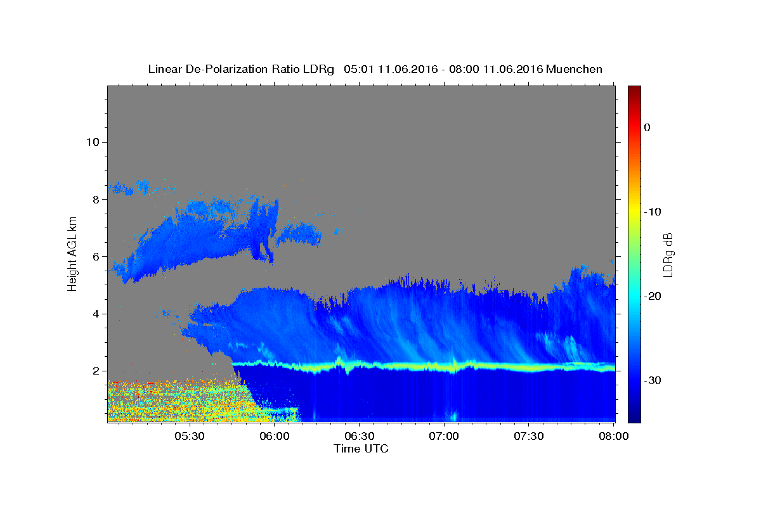
Task: Click the yellow -10 dB colorbar region
Action: pos(634,212)
